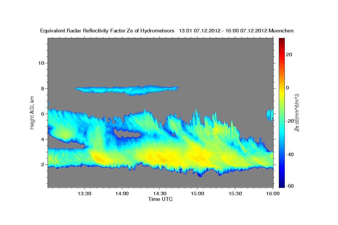
Task: Click the height tick label 10
Action: [x=41, y=63]
